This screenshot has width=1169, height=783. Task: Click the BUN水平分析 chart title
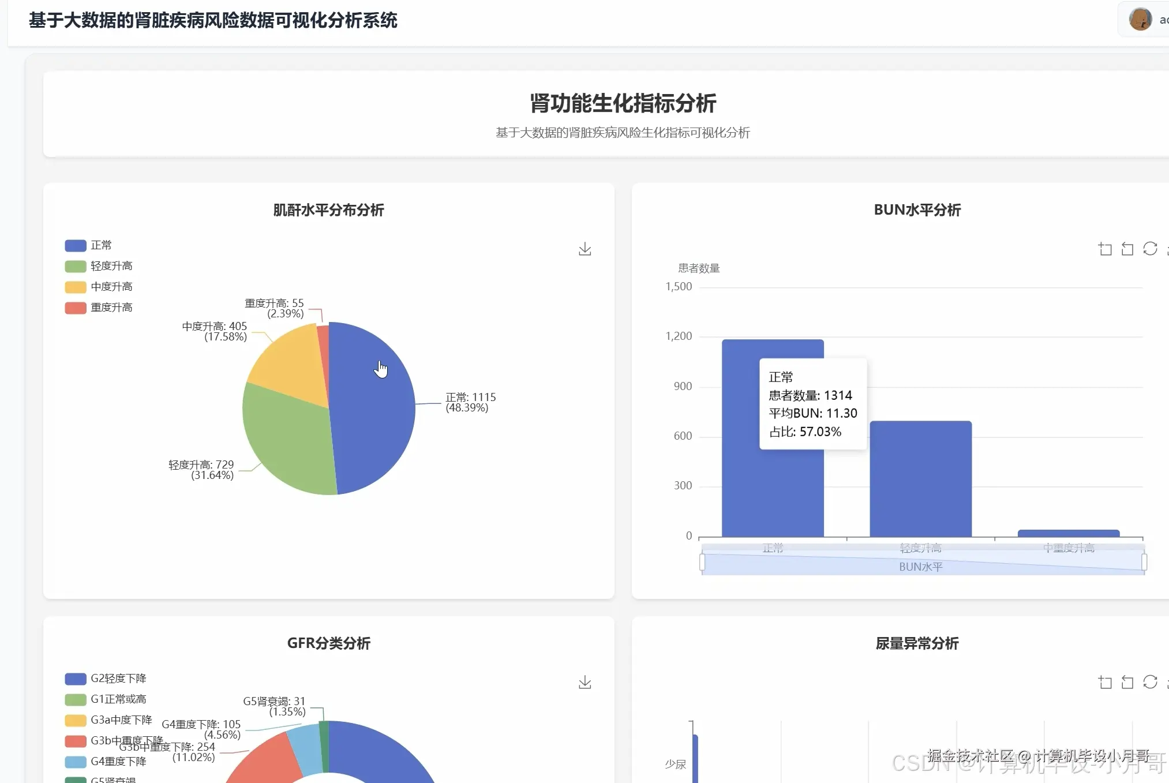(x=917, y=210)
